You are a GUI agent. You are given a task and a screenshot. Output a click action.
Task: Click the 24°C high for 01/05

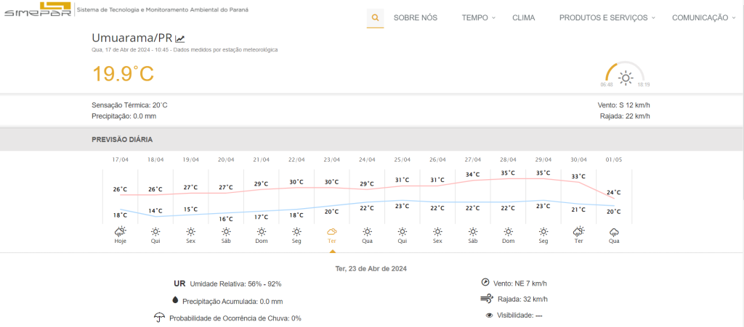[613, 192]
